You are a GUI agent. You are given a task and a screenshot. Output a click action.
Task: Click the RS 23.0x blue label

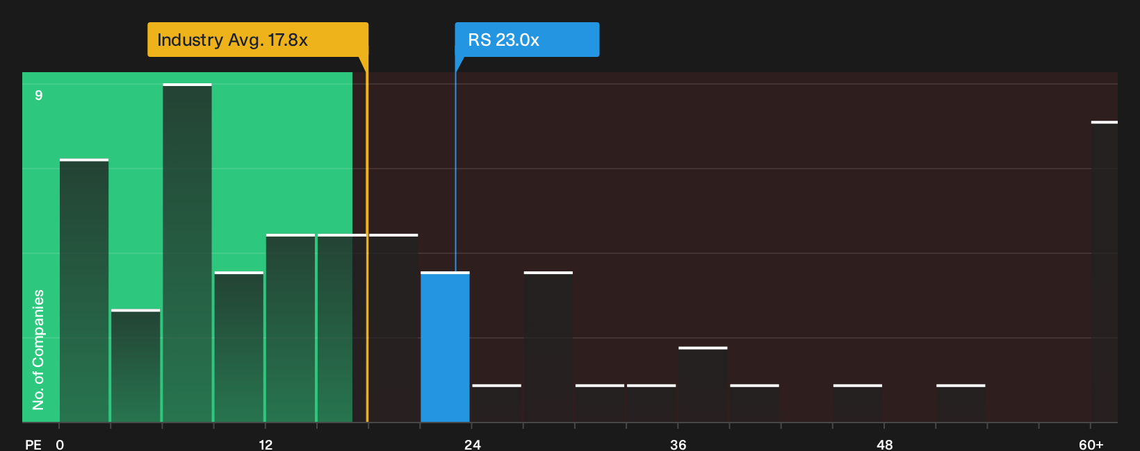point(527,40)
